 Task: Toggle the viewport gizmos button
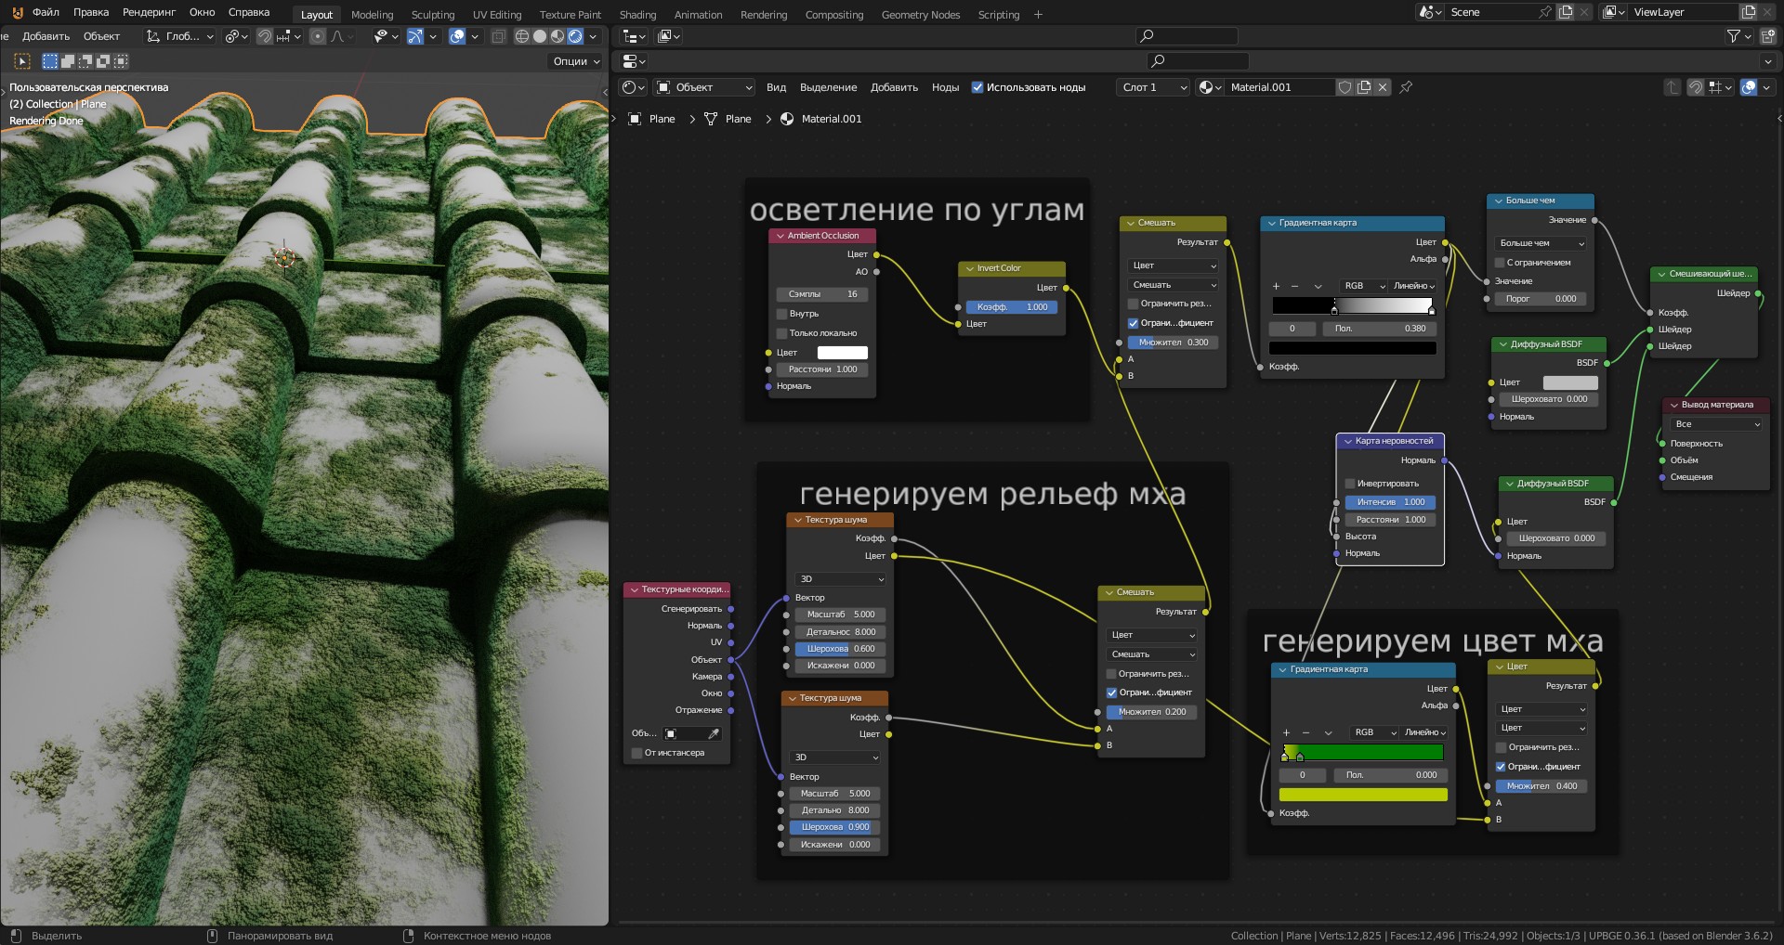pos(415,36)
